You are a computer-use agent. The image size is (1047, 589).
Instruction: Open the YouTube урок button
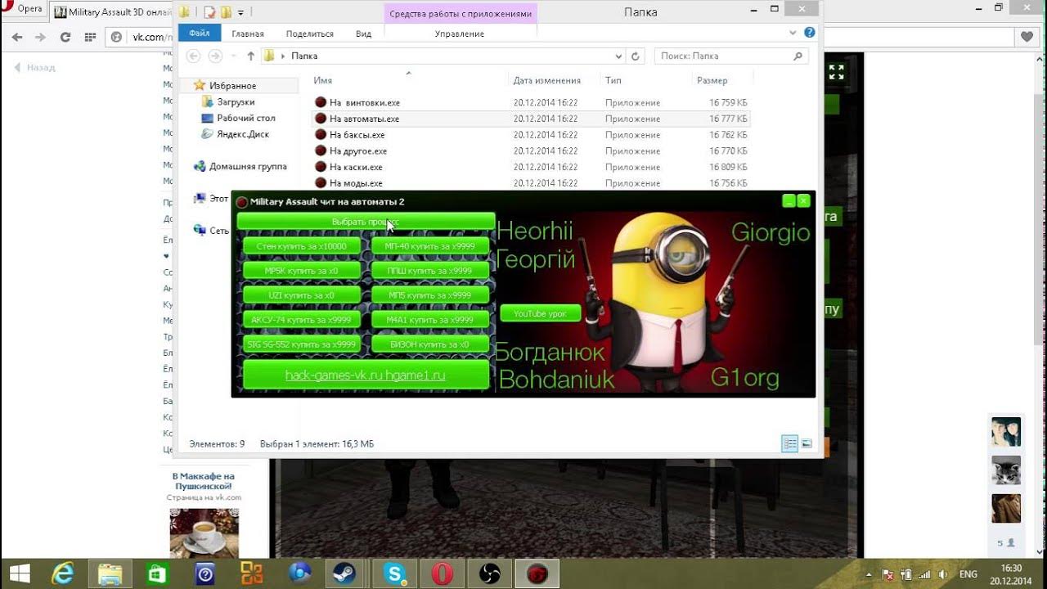[x=541, y=313]
